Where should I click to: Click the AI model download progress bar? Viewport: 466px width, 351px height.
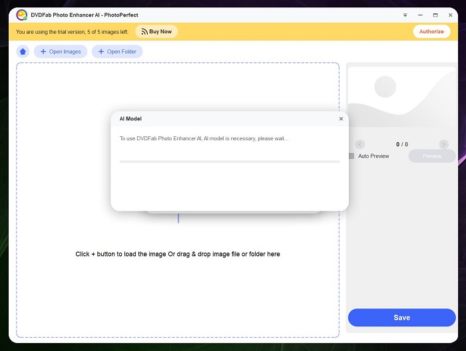[x=230, y=162]
